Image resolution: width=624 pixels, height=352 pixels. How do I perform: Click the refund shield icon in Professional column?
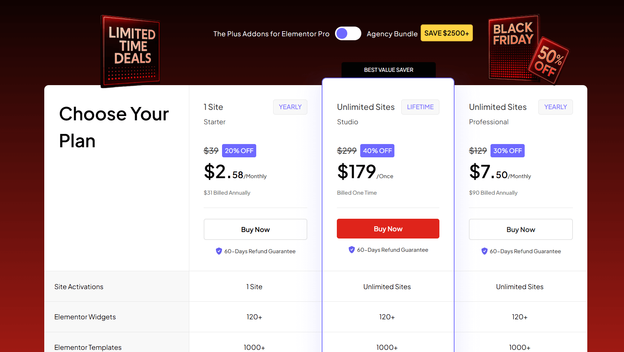click(x=484, y=251)
